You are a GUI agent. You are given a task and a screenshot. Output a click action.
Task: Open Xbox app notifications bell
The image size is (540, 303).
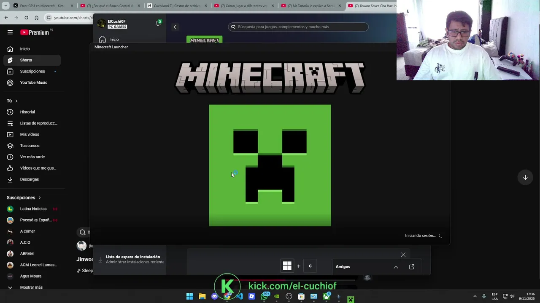pyautogui.click(x=158, y=23)
